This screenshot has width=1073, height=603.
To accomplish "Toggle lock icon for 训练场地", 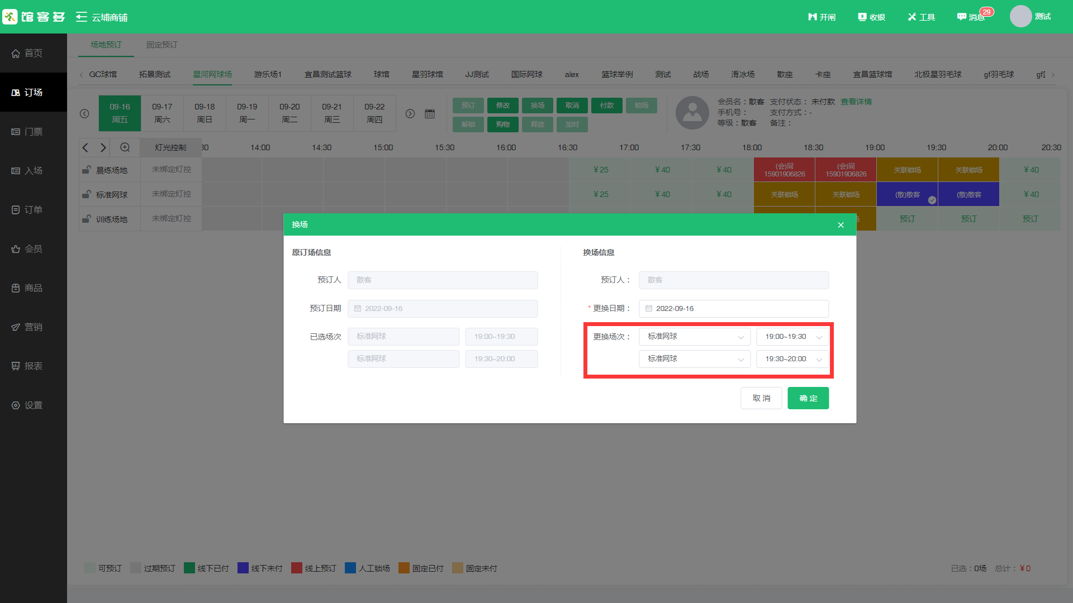I will 87,219.
